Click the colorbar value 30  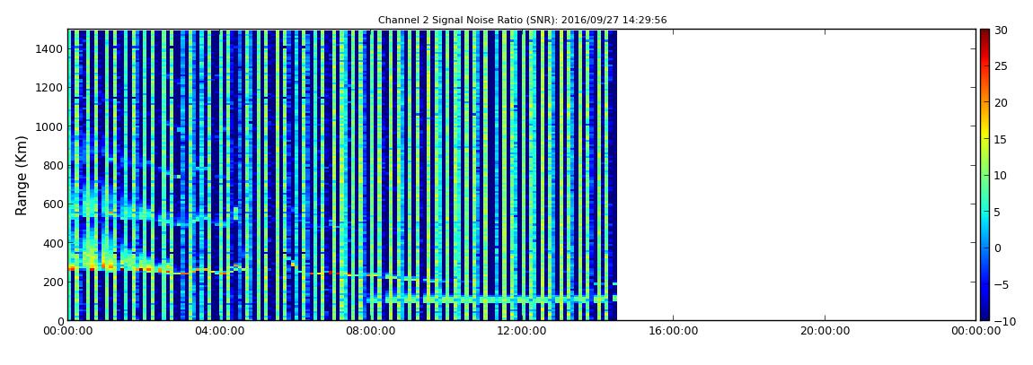(1001, 30)
